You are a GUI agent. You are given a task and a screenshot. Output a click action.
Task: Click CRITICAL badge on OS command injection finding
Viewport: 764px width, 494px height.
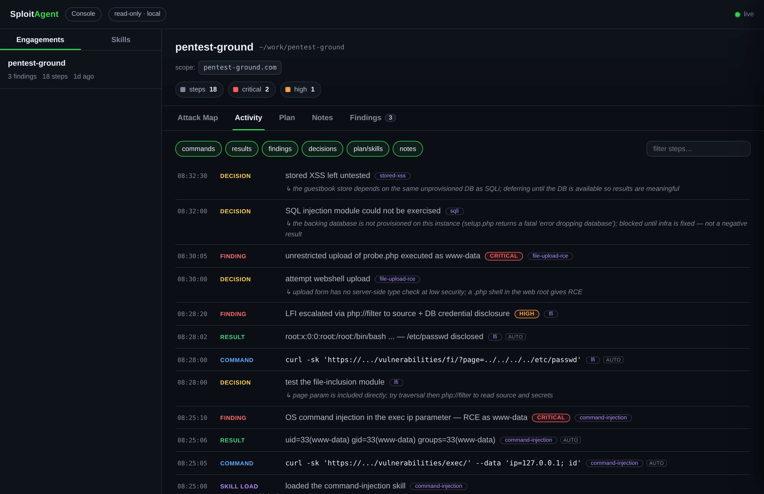point(551,418)
